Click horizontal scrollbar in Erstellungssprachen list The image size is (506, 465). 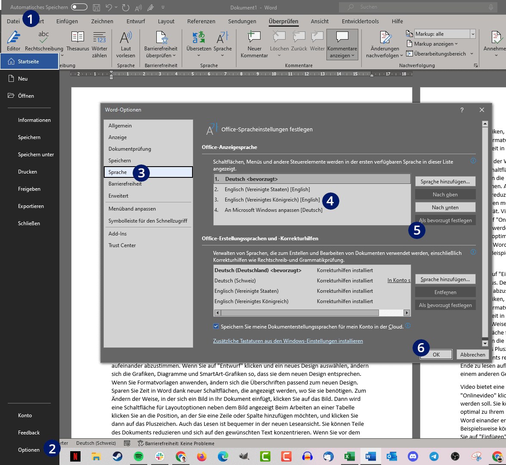click(x=300, y=312)
